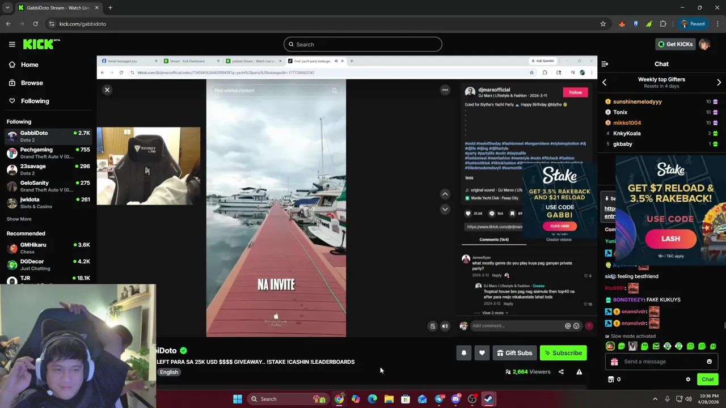Reload the browser page
The image size is (726, 408).
35,24
